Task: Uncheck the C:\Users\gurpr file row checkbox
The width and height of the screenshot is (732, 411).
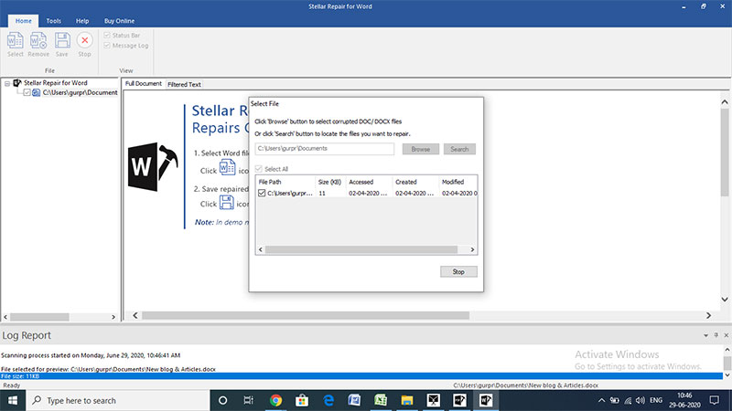Action: (262, 193)
